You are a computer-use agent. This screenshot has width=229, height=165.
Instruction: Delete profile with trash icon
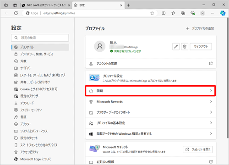pos(185,46)
